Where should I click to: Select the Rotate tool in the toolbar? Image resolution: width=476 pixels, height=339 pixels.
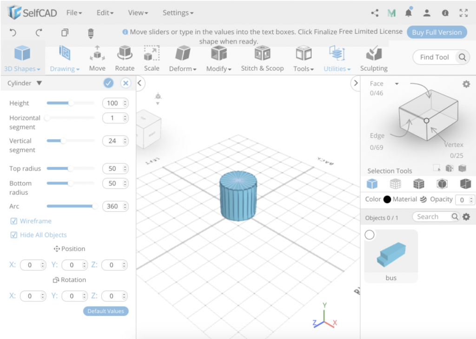pyautogui.click(x=124, y=58)
